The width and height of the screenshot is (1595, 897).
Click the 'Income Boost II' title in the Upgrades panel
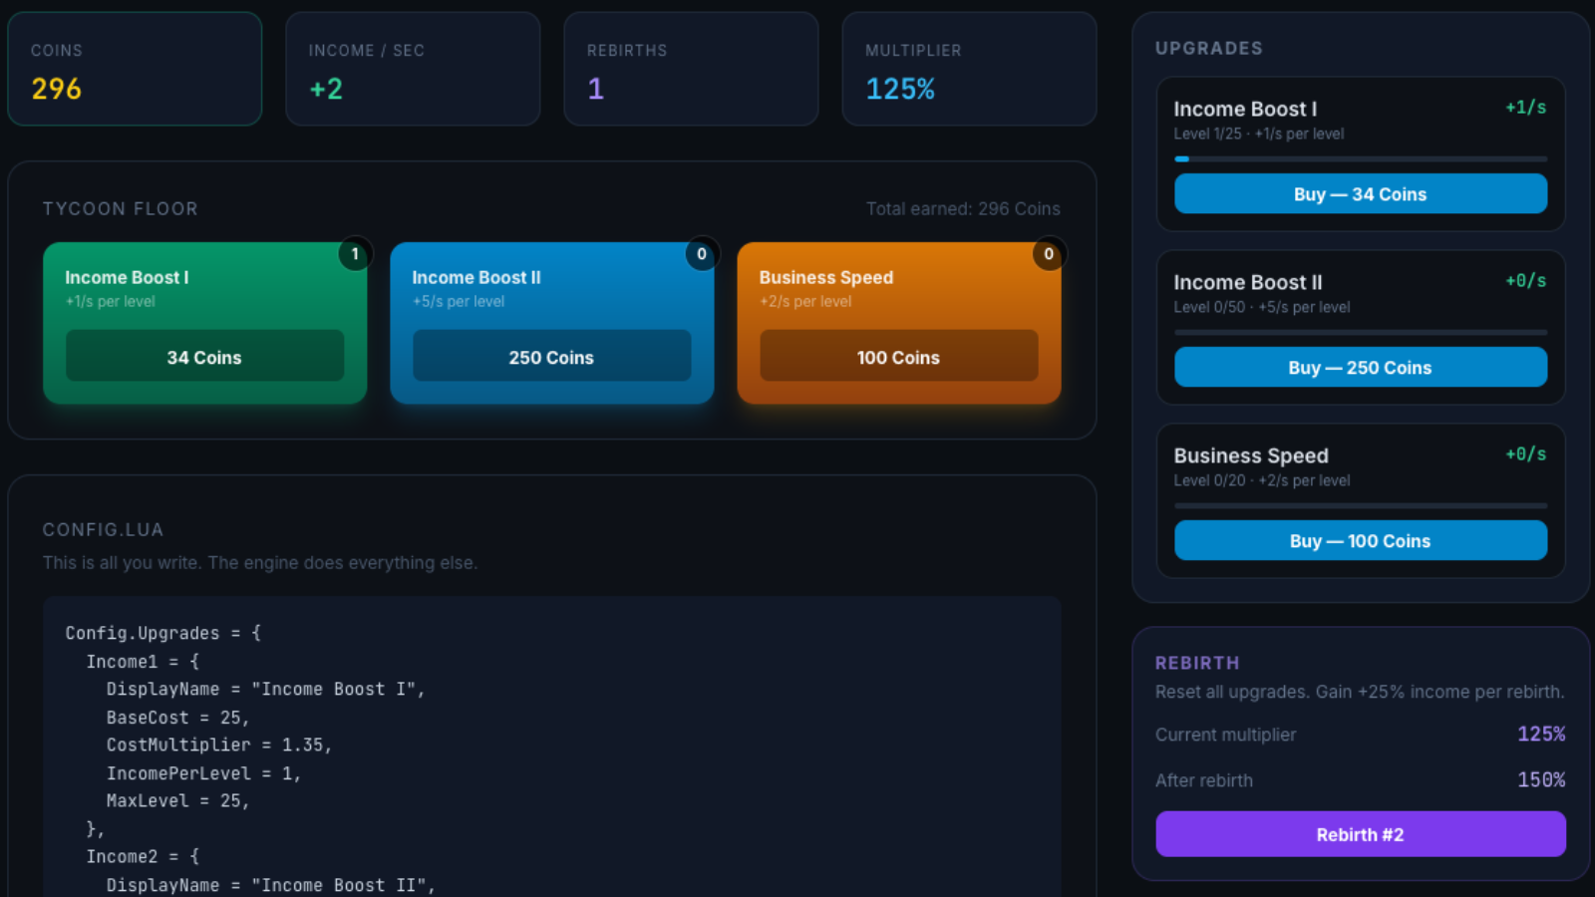point(1248,283)
